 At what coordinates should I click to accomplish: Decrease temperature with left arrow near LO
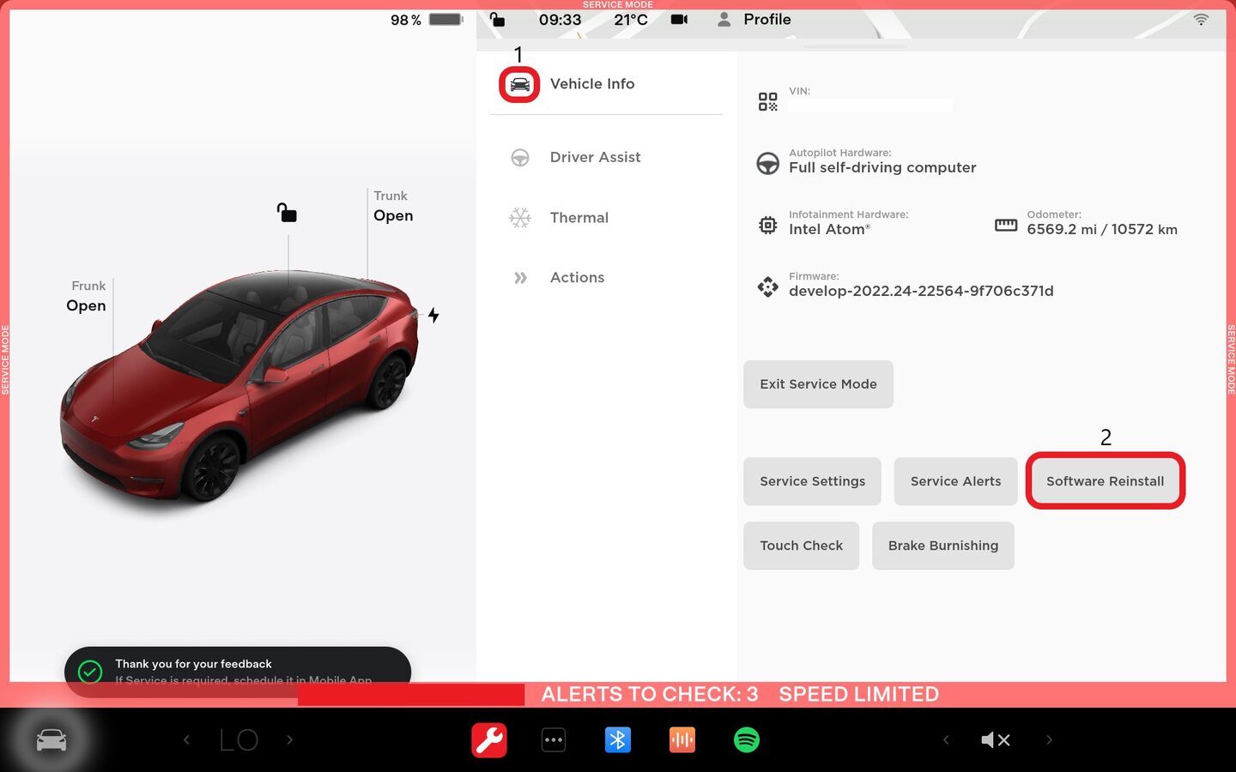click(x=186, y=739)
